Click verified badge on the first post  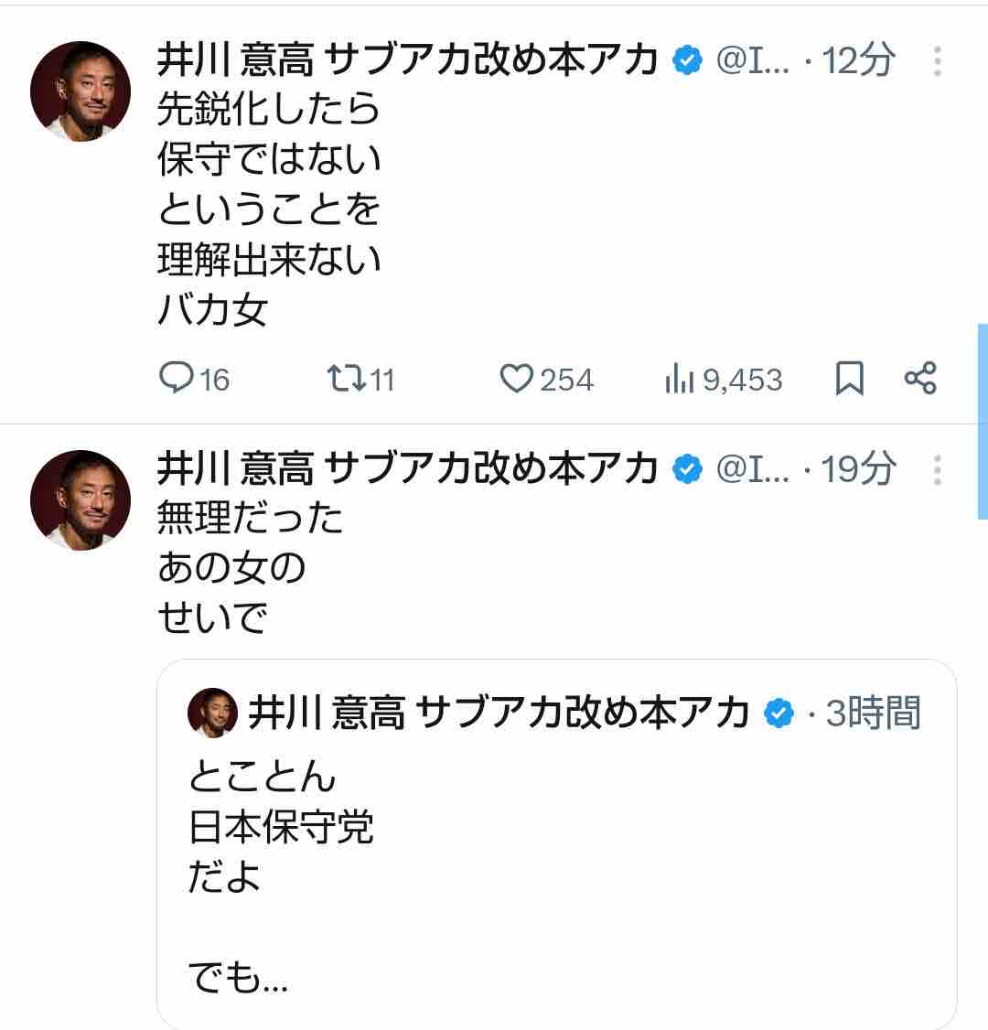pos(687,61)
